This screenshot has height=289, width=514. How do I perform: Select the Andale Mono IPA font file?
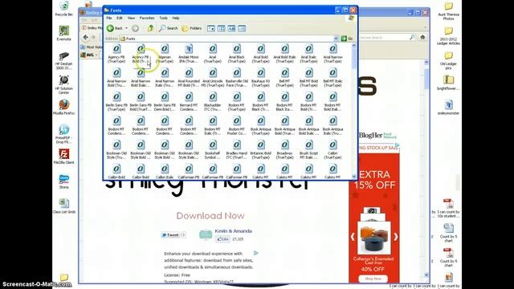[x=189, y=54]
